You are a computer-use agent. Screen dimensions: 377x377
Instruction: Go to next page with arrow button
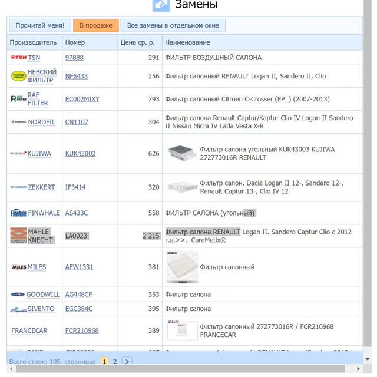(x=127, y=361)
